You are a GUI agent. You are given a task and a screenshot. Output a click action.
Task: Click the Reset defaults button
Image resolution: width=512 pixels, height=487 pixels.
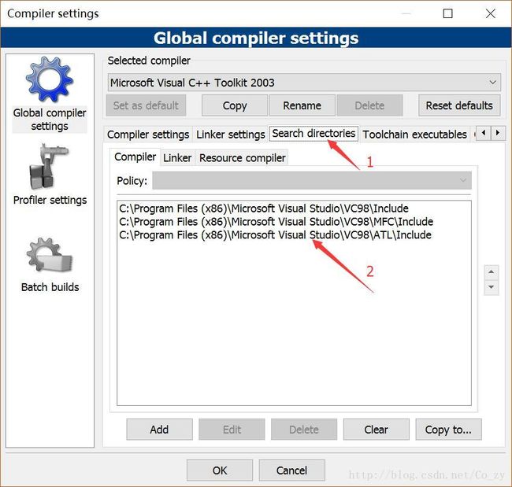(459, 105)
